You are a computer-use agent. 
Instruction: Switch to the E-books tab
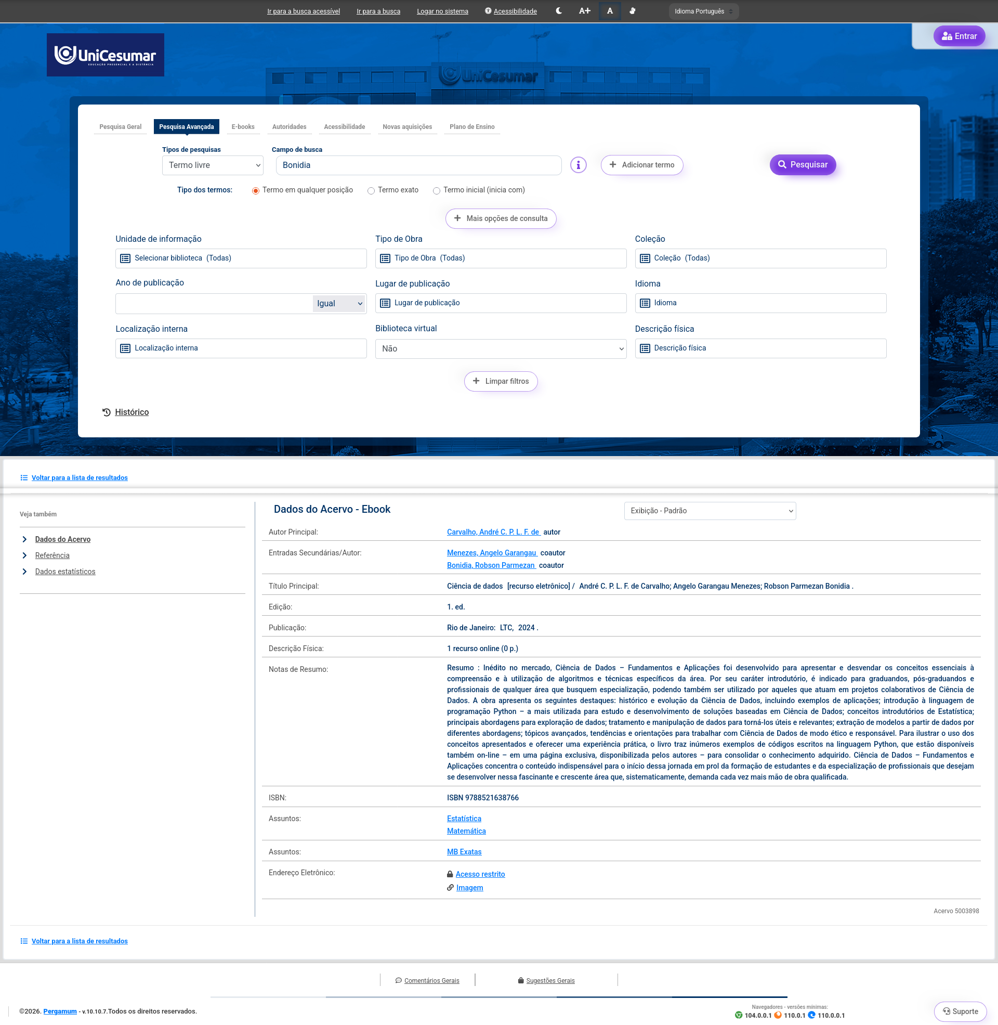click(x=243, y=127)
